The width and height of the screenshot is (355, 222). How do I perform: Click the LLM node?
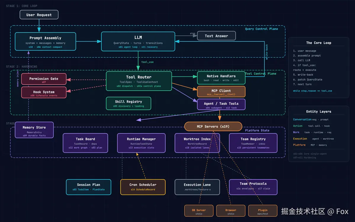[x=138, y=42]
